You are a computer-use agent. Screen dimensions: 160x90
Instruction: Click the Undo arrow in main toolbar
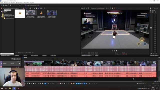pyautogui.click(x=19, y=5)
